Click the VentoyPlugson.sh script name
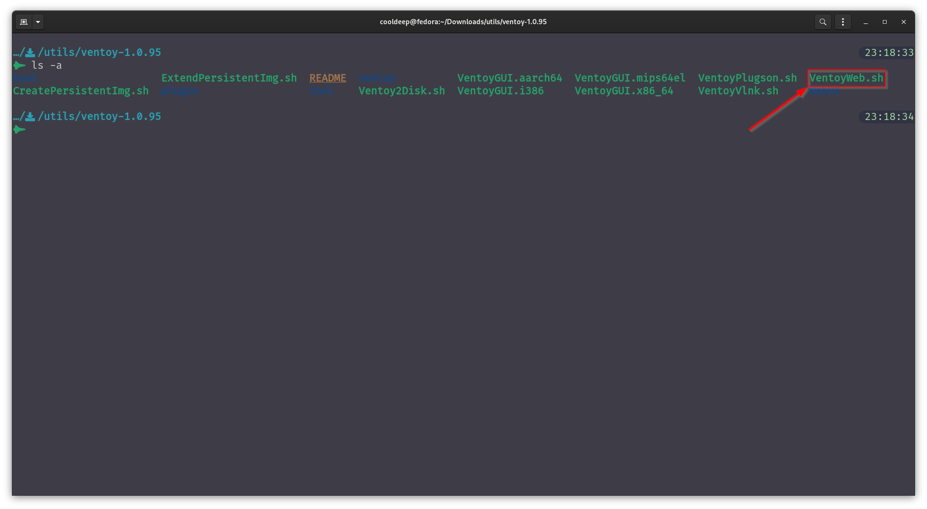The height and width of the screenshot is (509, 927). pos(747,78)
